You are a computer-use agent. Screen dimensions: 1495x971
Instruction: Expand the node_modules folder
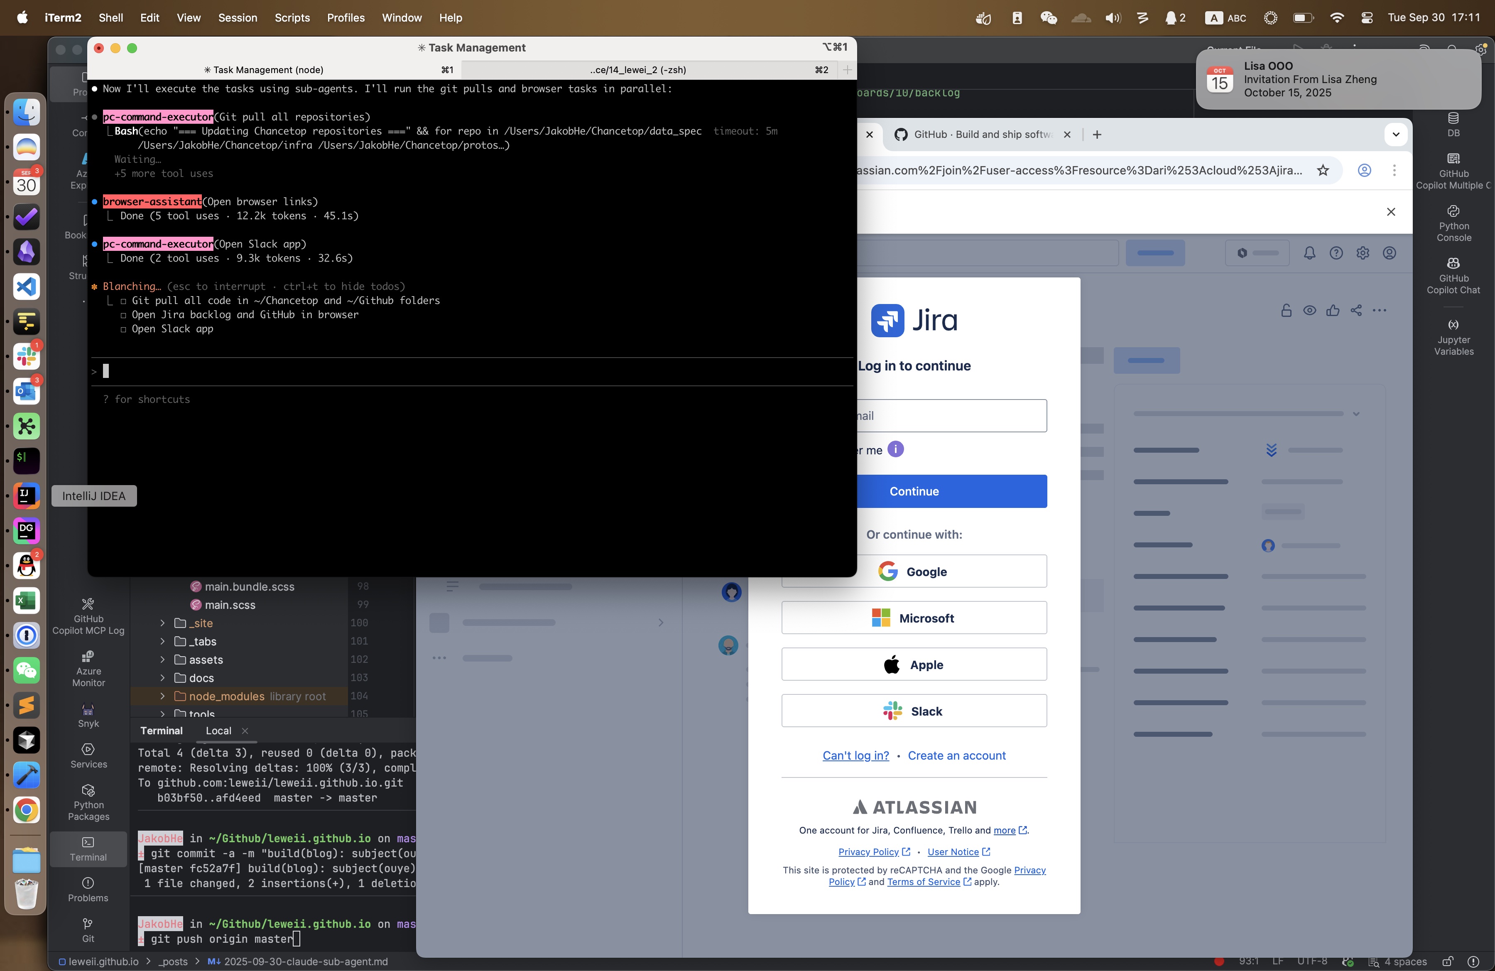pos(163,696)
